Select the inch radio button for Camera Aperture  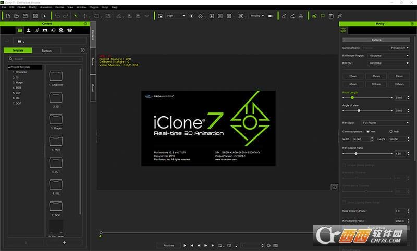pyautogui.click(x=390, y=131)
